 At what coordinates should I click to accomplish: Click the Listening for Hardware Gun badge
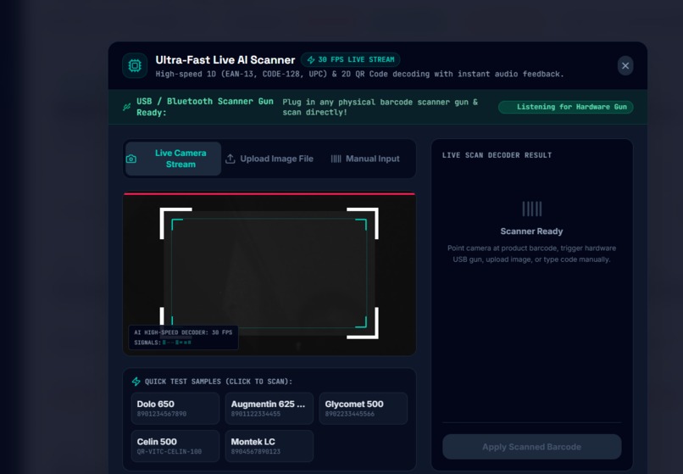click(565, 107)
